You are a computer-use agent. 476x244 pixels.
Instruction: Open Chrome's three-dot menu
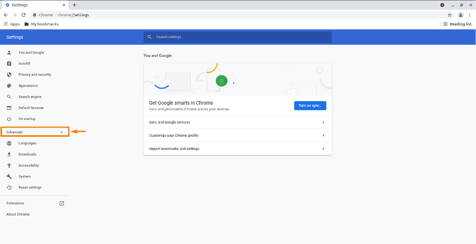tap(470, 15)
